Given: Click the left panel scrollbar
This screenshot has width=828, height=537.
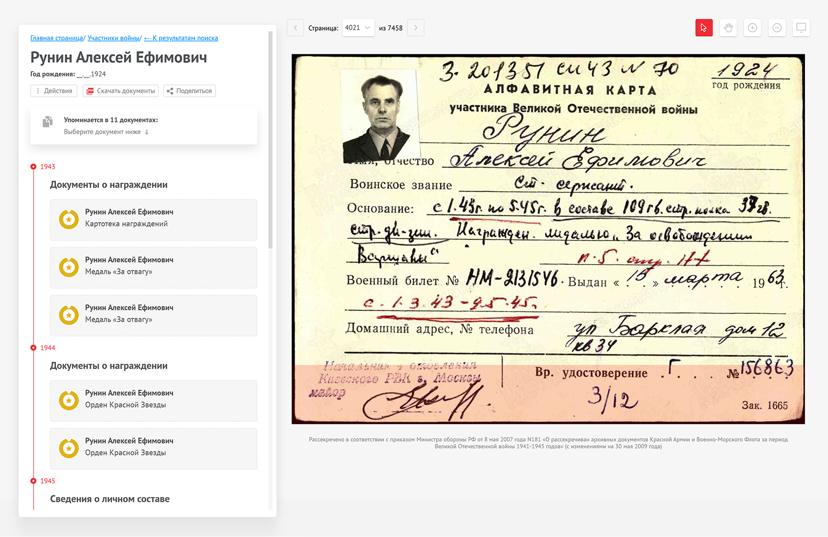Looking at the screenshot, I should [270, 140].
